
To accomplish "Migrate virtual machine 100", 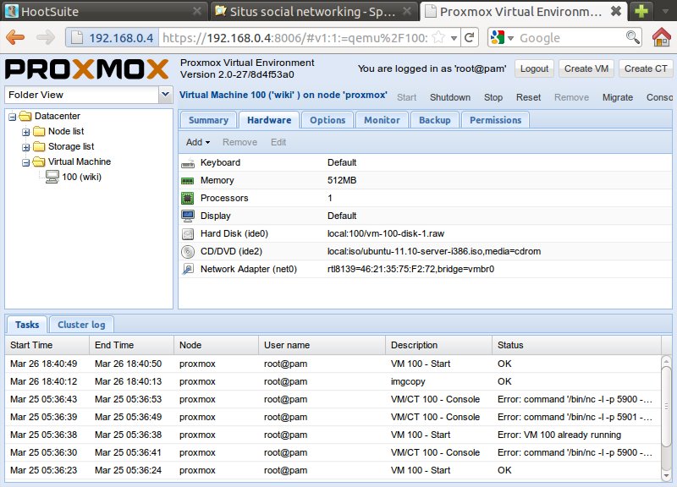I will tap(618, 97).
